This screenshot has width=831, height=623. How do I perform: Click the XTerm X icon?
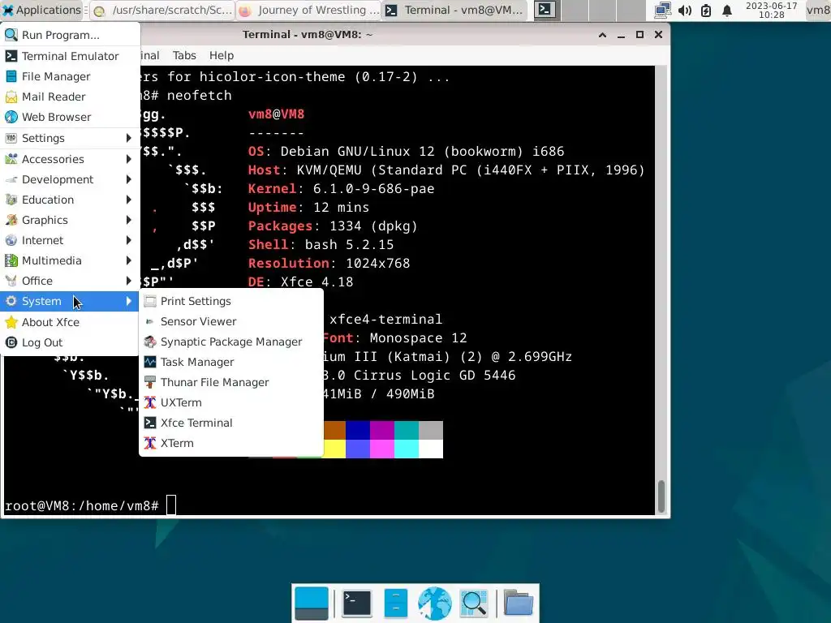[150, 443]
